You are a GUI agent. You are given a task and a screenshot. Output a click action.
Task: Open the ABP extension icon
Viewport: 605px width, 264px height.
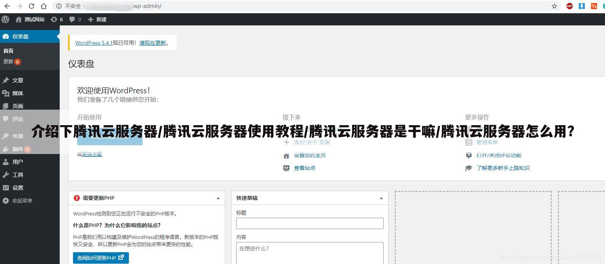[x=569, y=6]
